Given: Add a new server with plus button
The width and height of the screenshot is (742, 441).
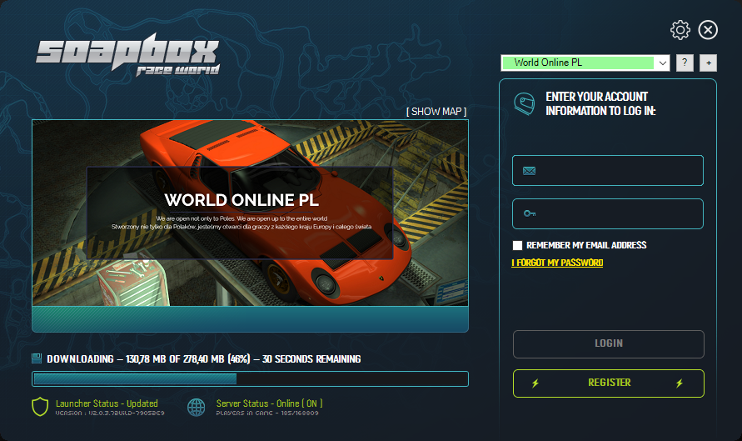Looking at the screenshot, I should [709, 63].
